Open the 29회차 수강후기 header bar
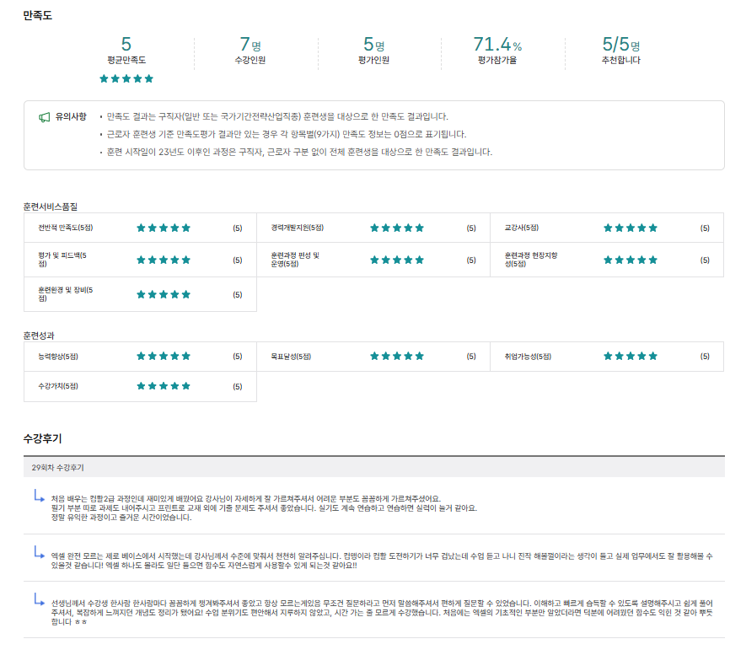Viewport: 730px width, 655px height. (373, 467)
